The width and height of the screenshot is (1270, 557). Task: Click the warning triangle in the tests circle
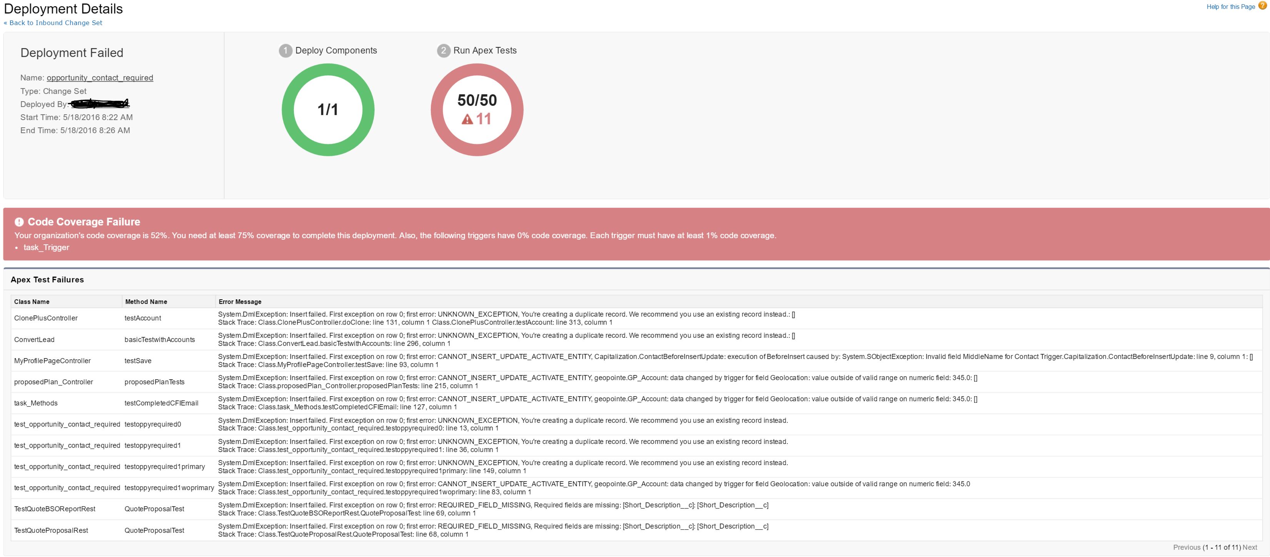[467, 119]
